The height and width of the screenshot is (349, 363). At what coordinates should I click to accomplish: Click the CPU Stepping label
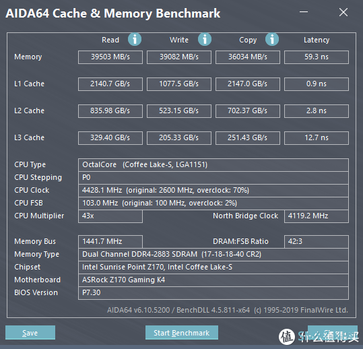click(x=38, y=178)
